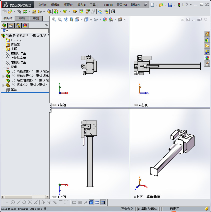Click the Insert Components icon
Image resolution: width=211 pixels, height=212 pixels.
coord(10,12)
